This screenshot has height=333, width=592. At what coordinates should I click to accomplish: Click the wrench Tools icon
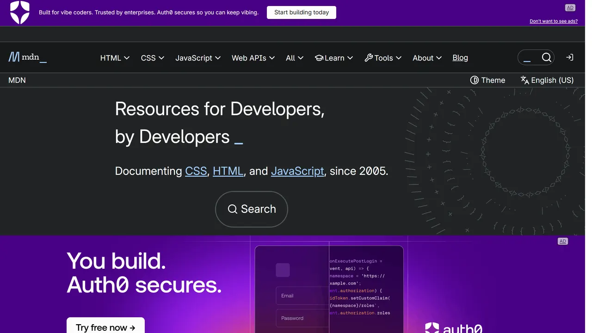point(369,58)
